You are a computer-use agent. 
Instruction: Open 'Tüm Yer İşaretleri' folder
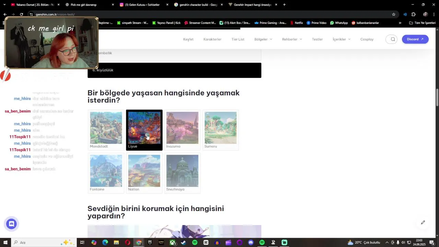[422, 23]
